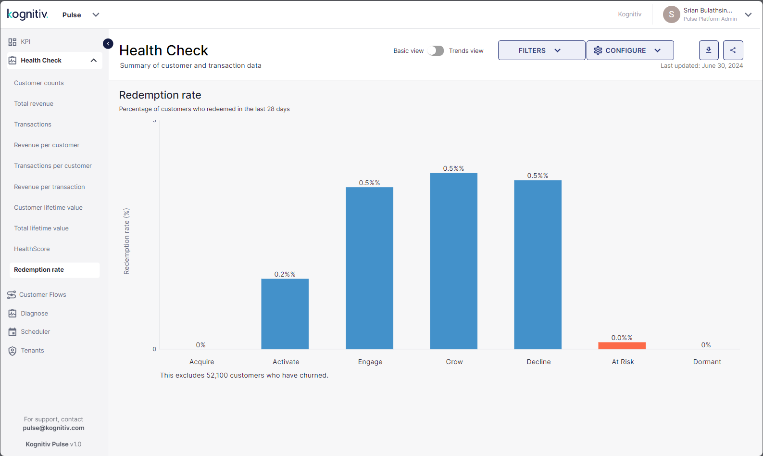The image size is (763, 456).
Task: Download the report with download icon
Action: click(709, 50)
